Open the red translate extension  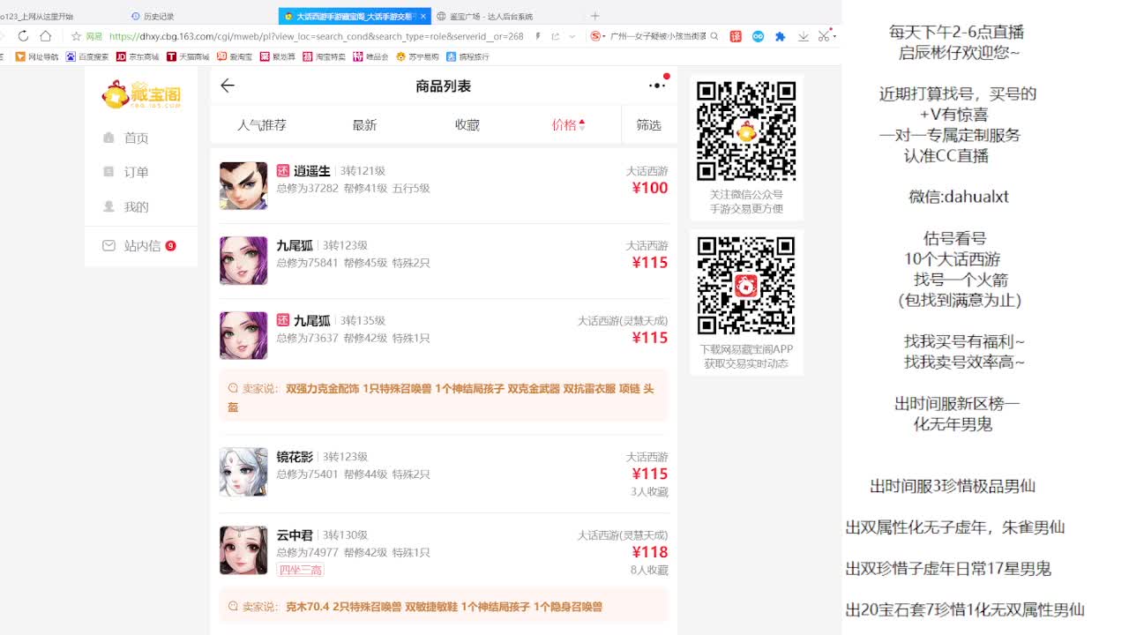736,36
